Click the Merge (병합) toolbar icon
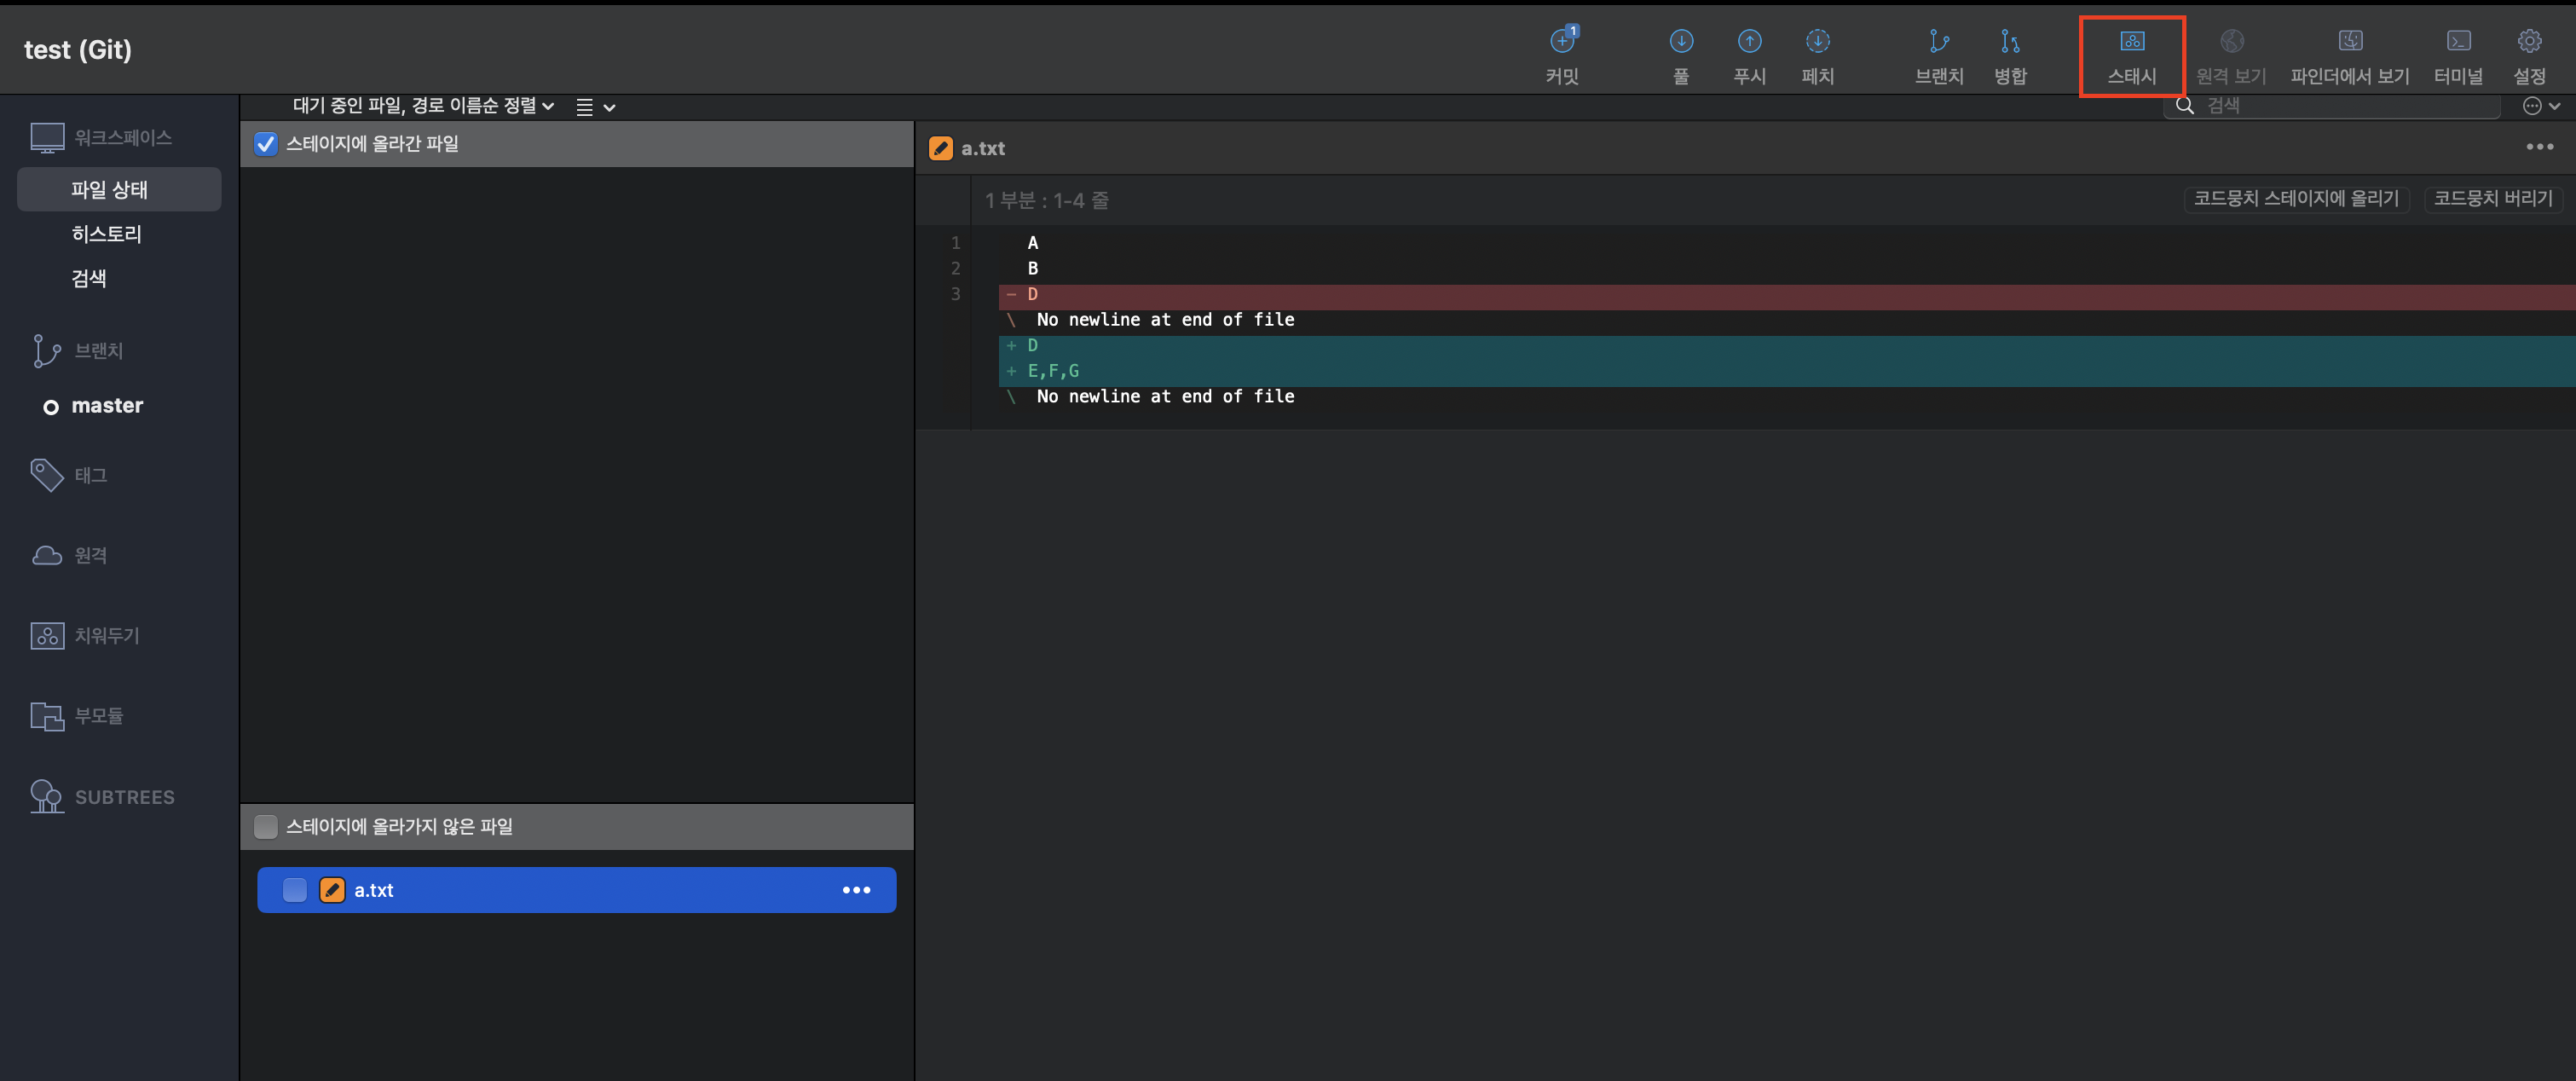The height and width of the screenshot is (1081, 2576). [x=2009, y=42]
